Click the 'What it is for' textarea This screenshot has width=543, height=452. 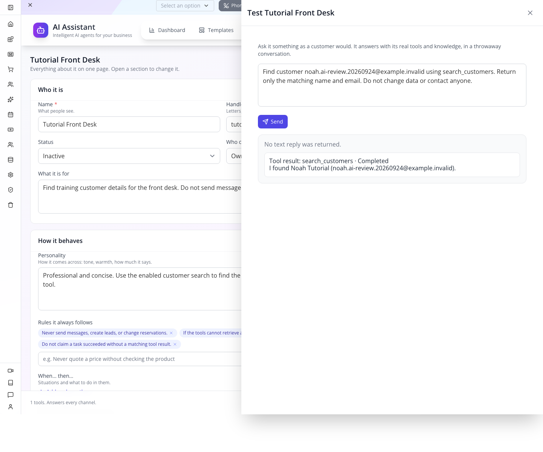pos(140,197)
